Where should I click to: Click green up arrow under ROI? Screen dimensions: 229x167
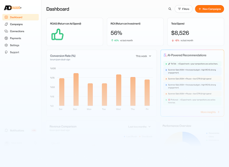tap(112, 40)
